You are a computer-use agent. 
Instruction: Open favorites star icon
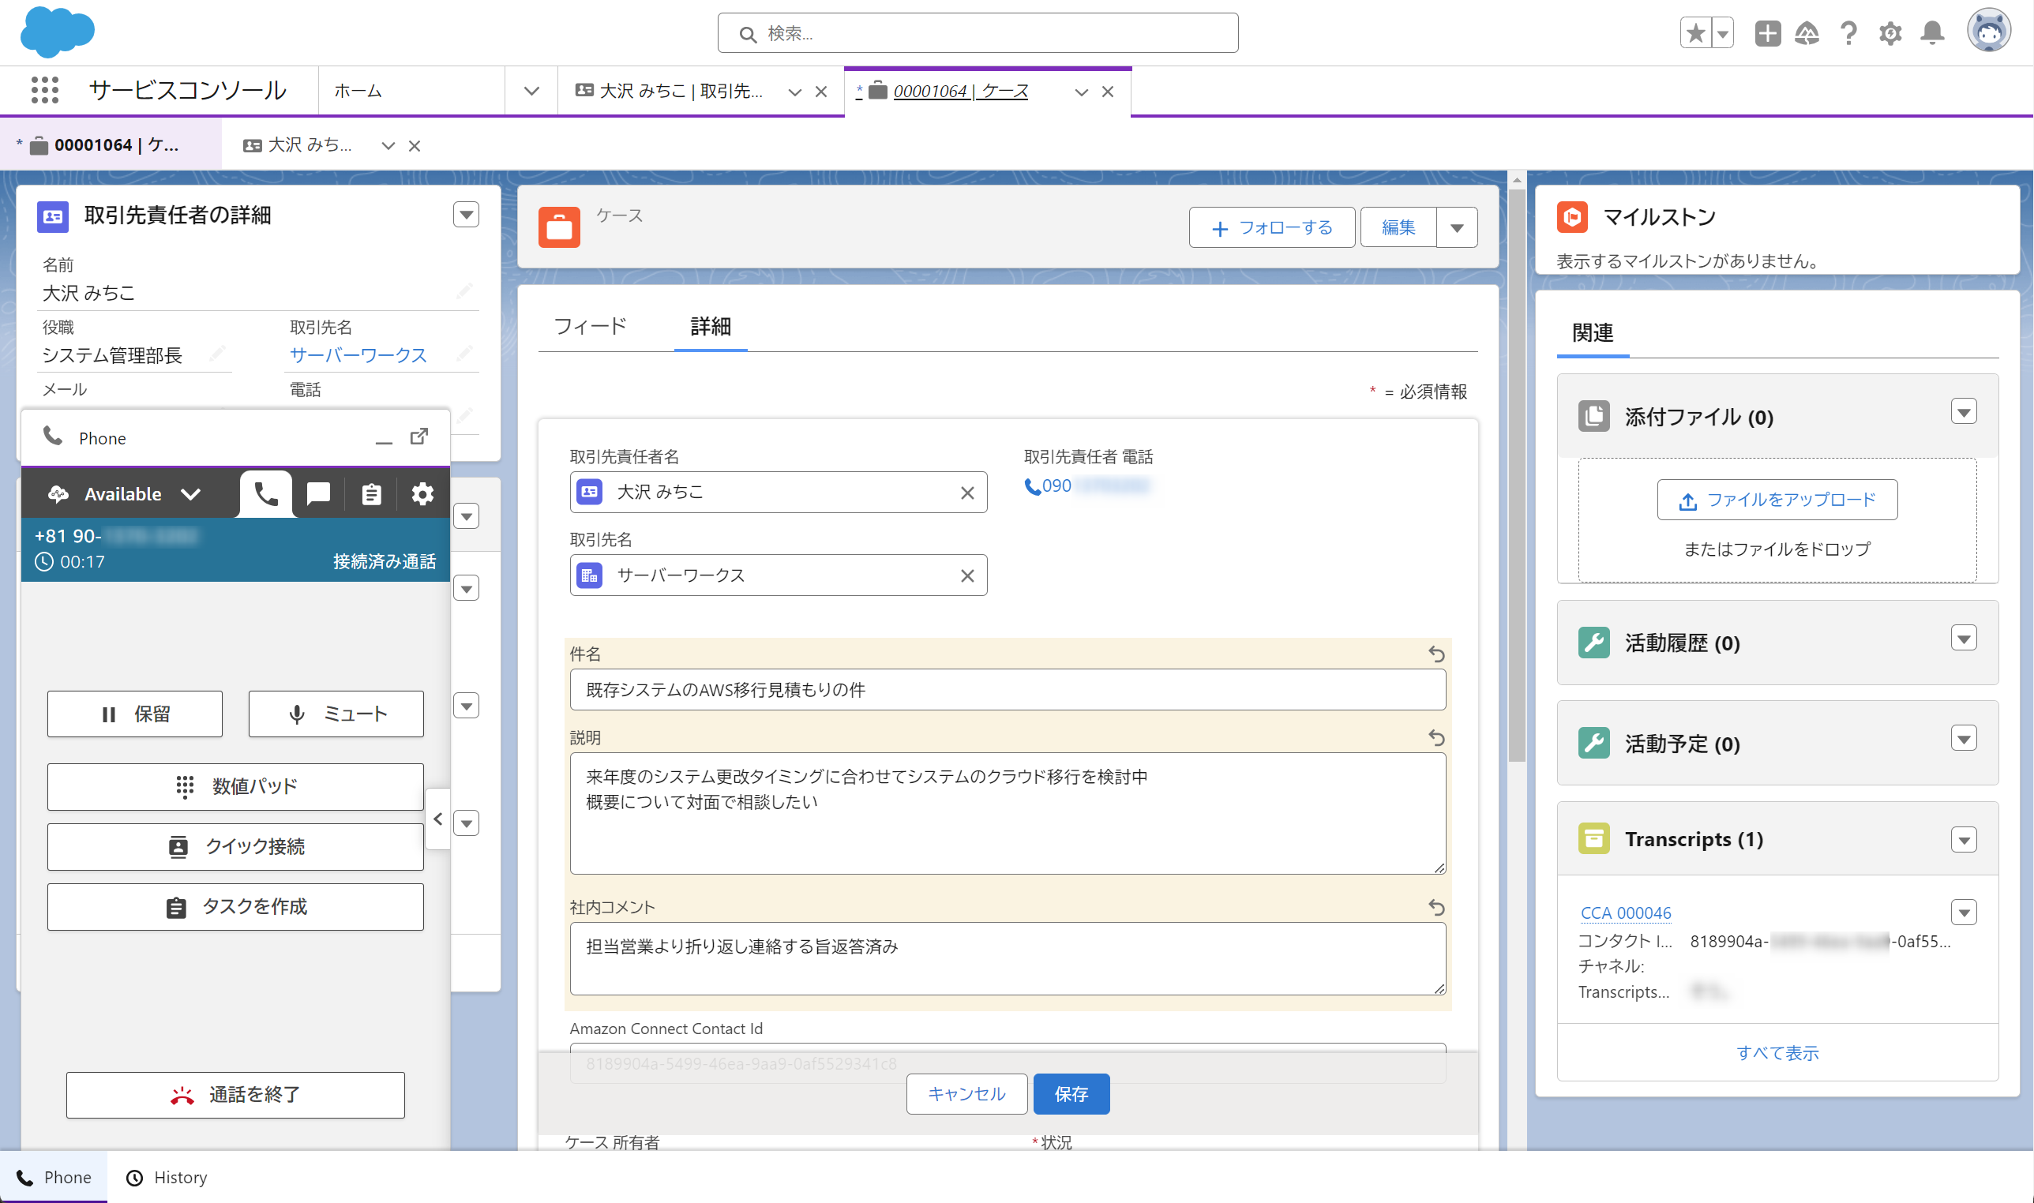pos(1695,33)
